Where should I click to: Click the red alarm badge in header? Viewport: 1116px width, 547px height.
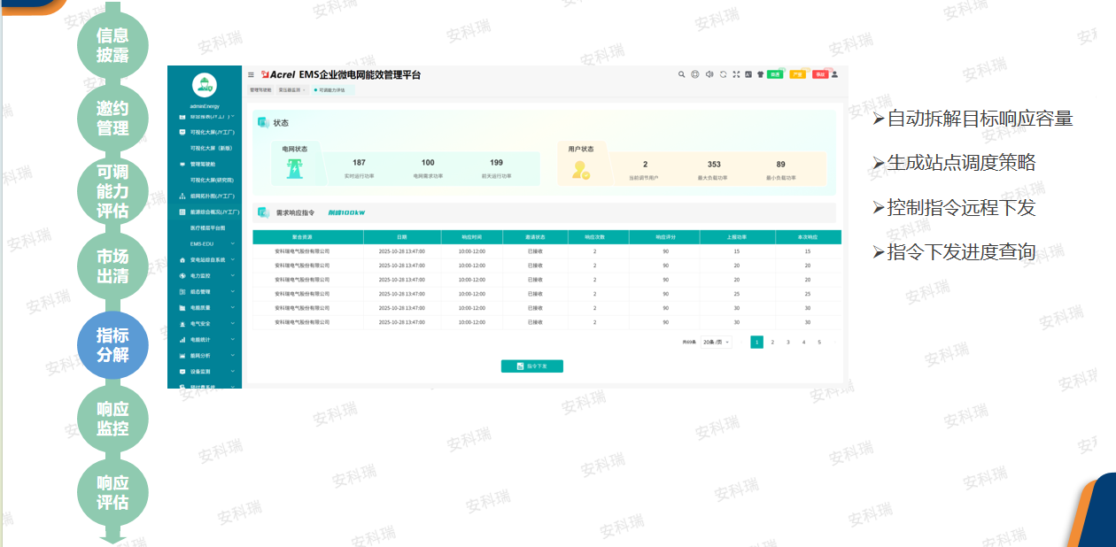pyautogui.click(x=820, y=74)
